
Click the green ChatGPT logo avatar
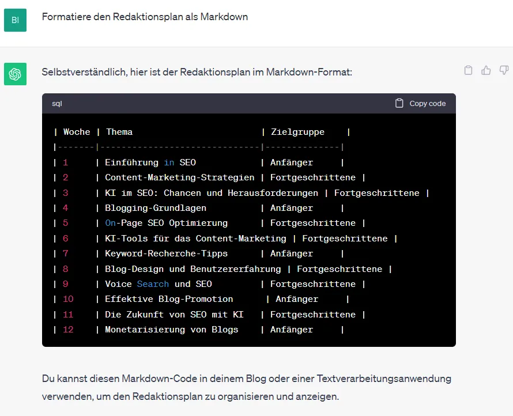[15, 74]
